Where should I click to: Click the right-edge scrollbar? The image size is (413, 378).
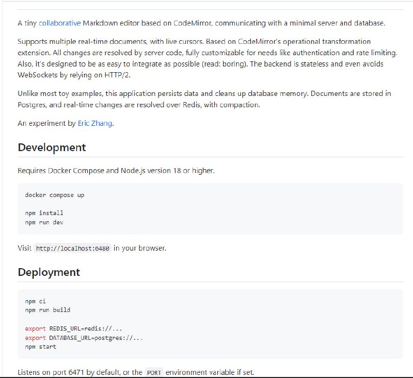[410, 189]
